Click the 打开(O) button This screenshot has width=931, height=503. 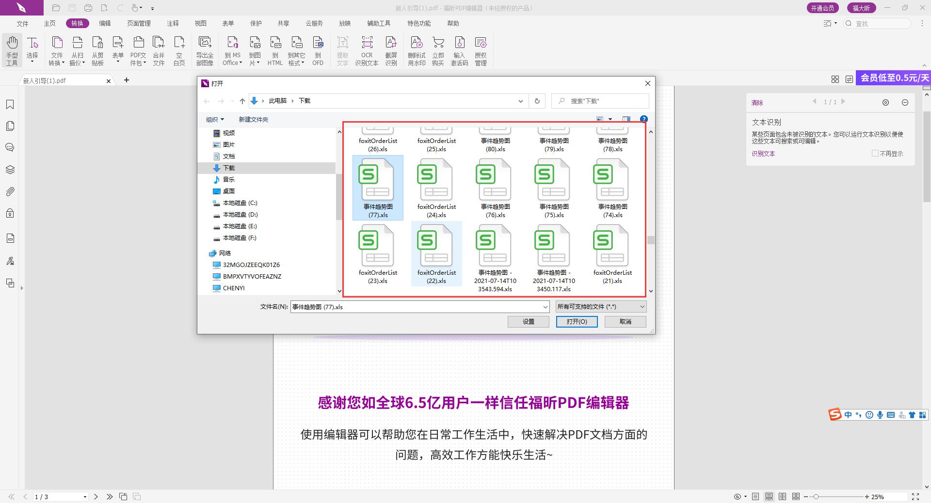[577, 322]
